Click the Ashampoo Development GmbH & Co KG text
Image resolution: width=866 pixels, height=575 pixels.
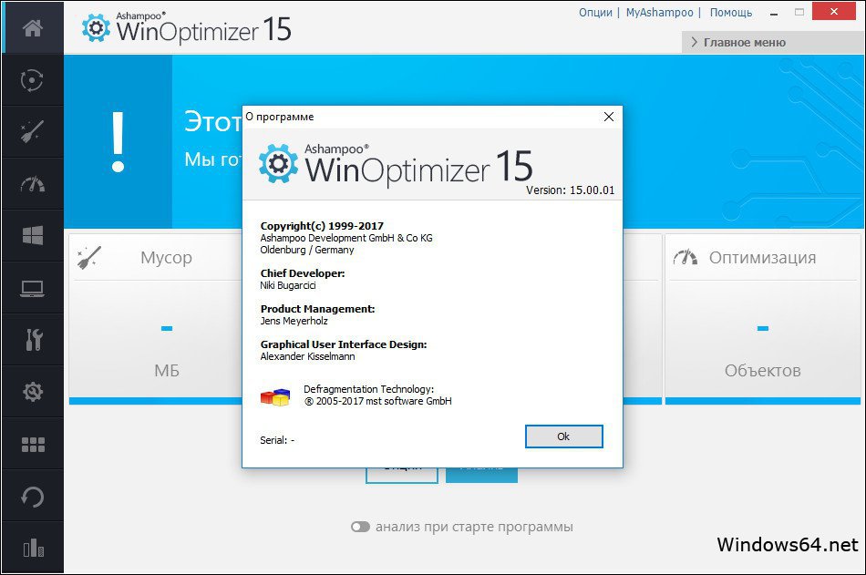[x=346, y=238]
